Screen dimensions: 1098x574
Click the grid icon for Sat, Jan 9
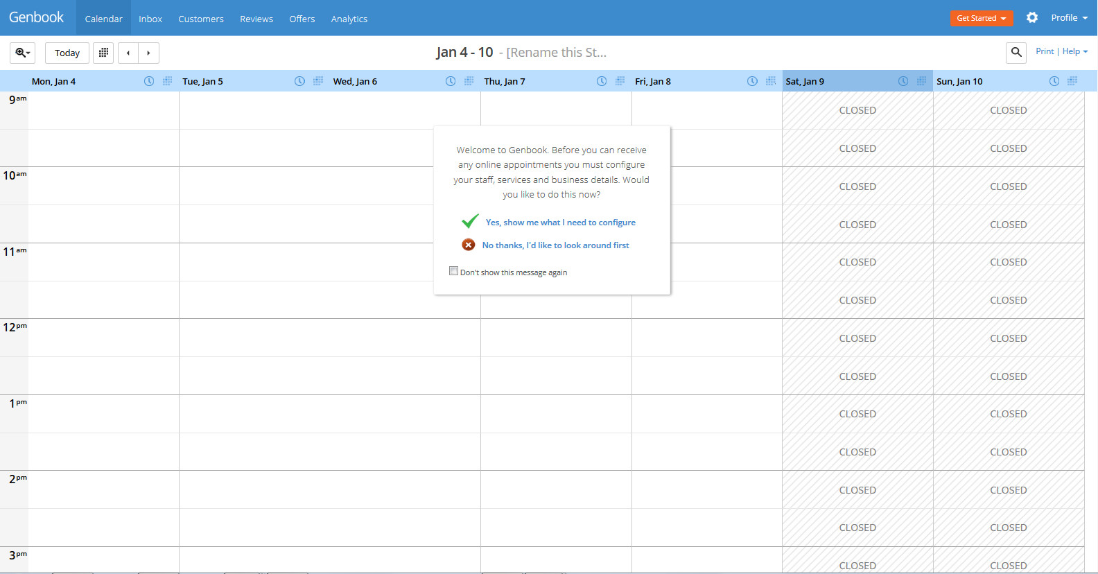tap(921, 81)
